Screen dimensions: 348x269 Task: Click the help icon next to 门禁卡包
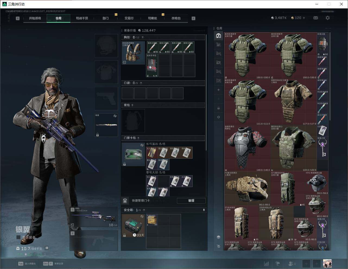138,138
